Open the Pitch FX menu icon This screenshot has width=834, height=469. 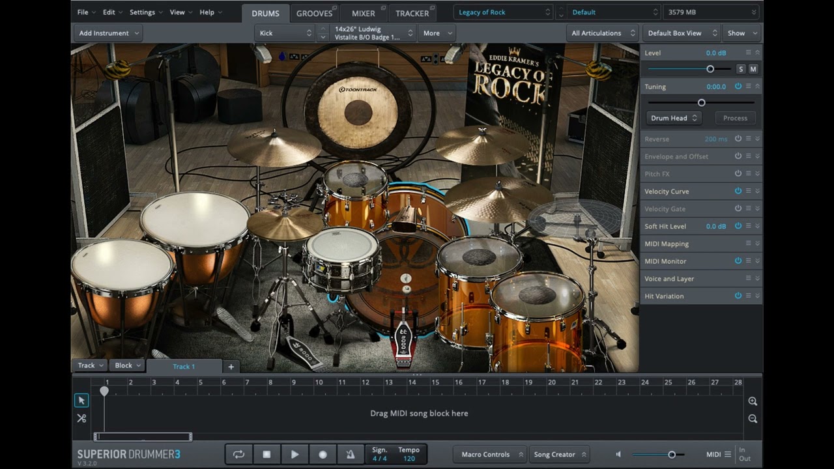[748, 174]
